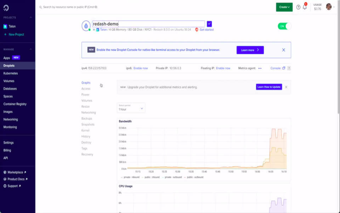
Task: Click the resource search field
Action: pyautogui.click(x=70, y=7)
